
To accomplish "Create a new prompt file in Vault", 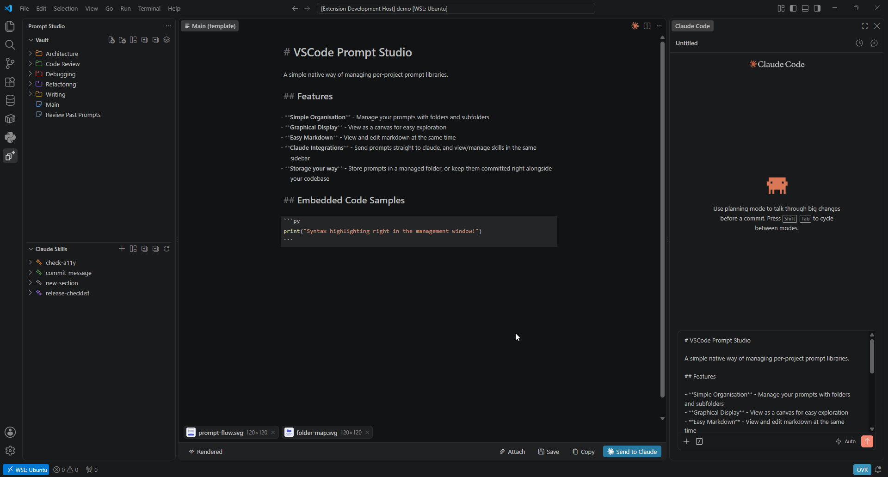I will [x=111, y=40].
